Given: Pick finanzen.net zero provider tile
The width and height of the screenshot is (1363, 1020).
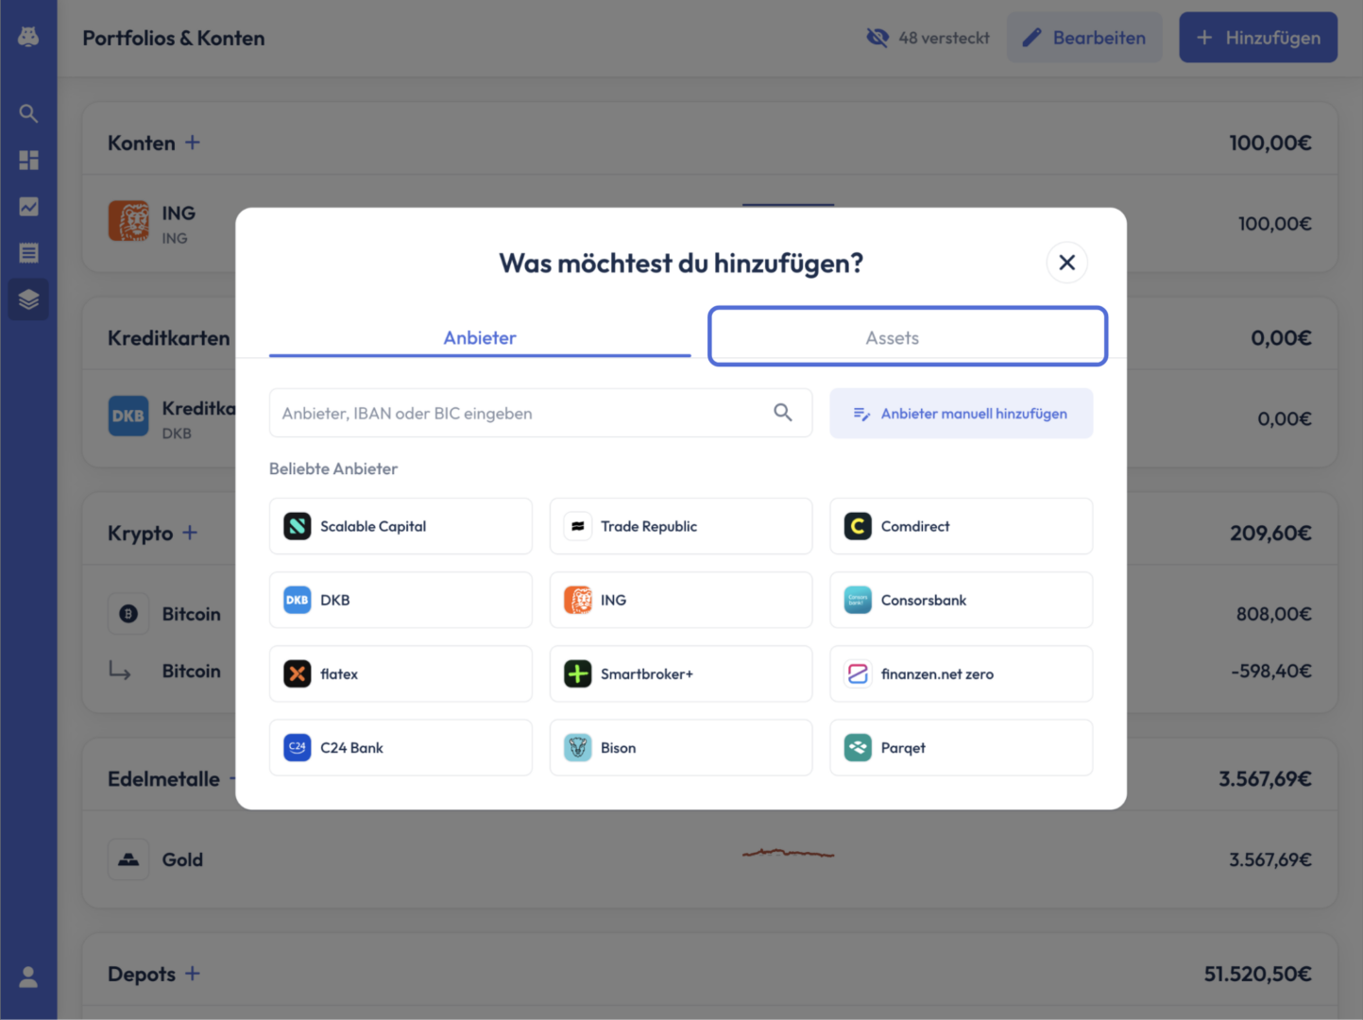Looking at the screenshot, I should [x=962, y=673].
